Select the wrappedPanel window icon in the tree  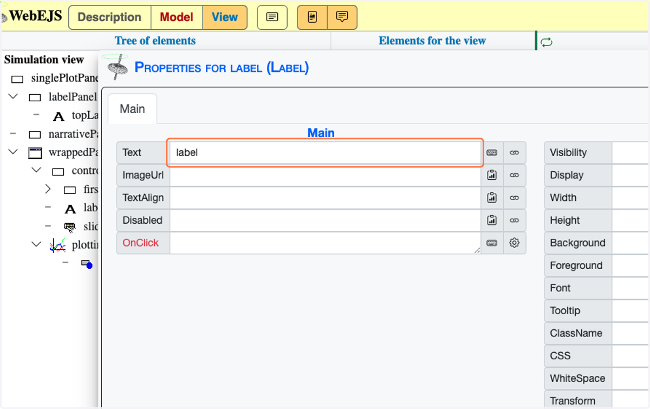(x=35, y=153)
